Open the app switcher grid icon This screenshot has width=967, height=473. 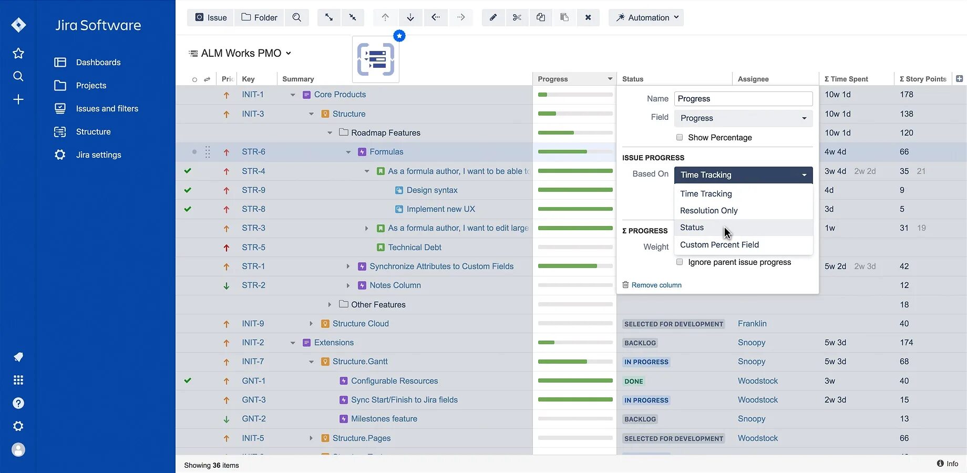pos(18,380)
